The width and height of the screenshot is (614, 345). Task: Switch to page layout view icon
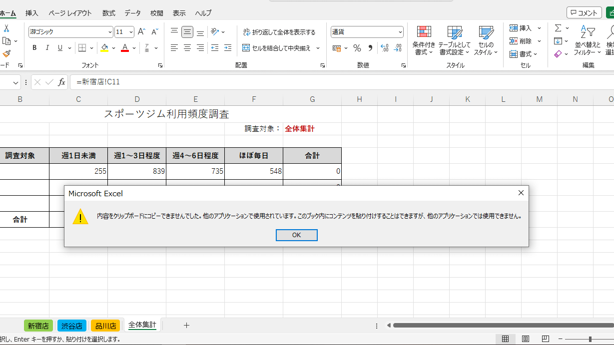[526, 339]
